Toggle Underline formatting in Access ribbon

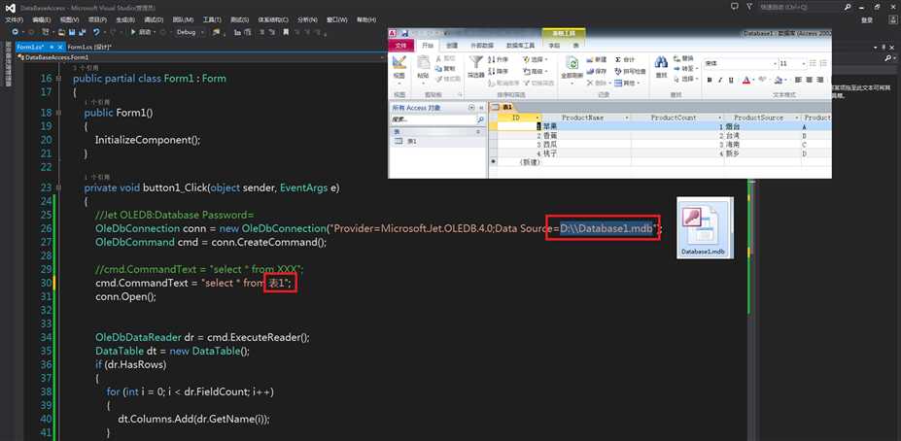(x=731, y=80)
